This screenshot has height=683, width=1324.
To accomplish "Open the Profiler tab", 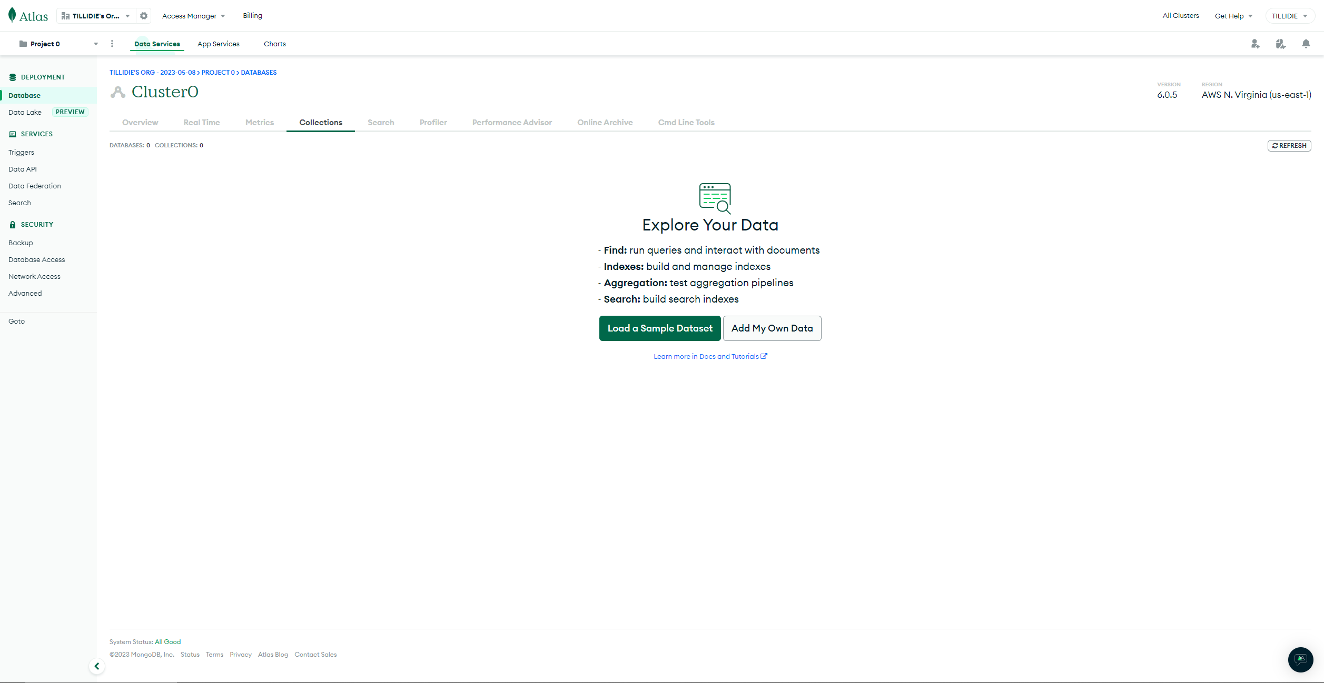I will 433,122.
